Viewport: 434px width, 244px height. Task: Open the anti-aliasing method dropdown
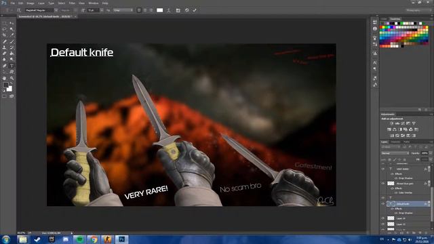click(123, 10)
